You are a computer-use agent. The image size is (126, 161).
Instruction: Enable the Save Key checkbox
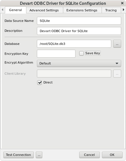81,53
